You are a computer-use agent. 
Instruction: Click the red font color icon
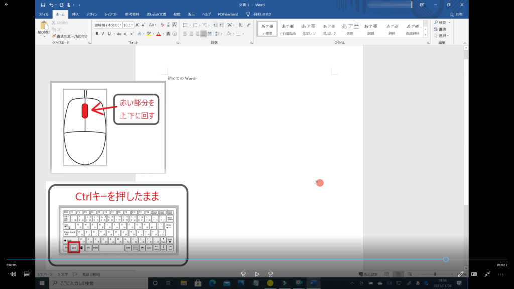click(x=158, y=34)
